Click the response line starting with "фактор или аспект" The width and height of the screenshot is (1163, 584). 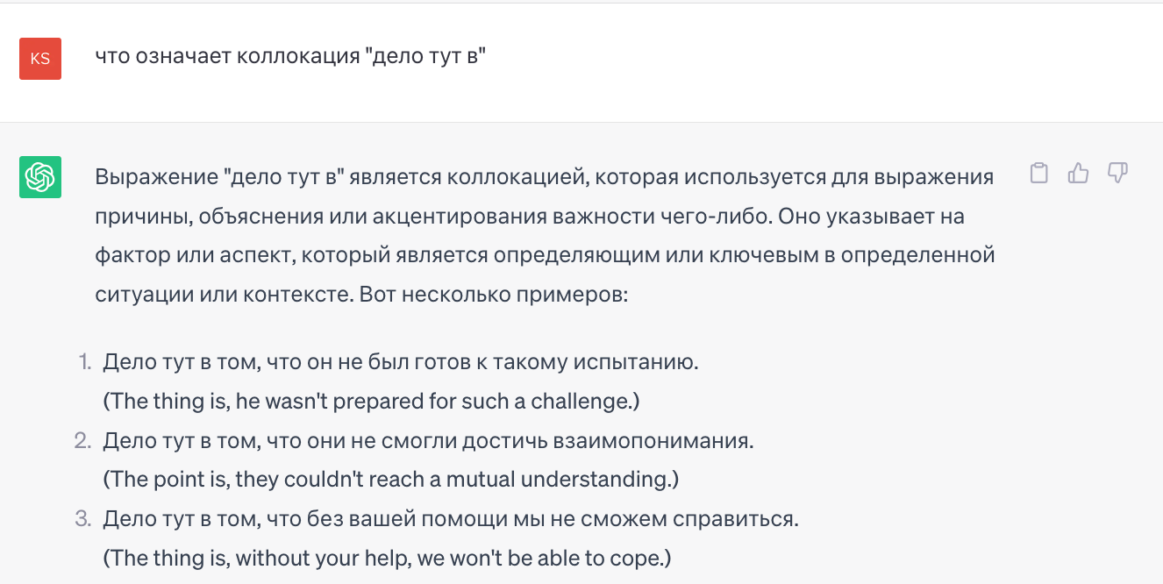(x=544, y=255)
